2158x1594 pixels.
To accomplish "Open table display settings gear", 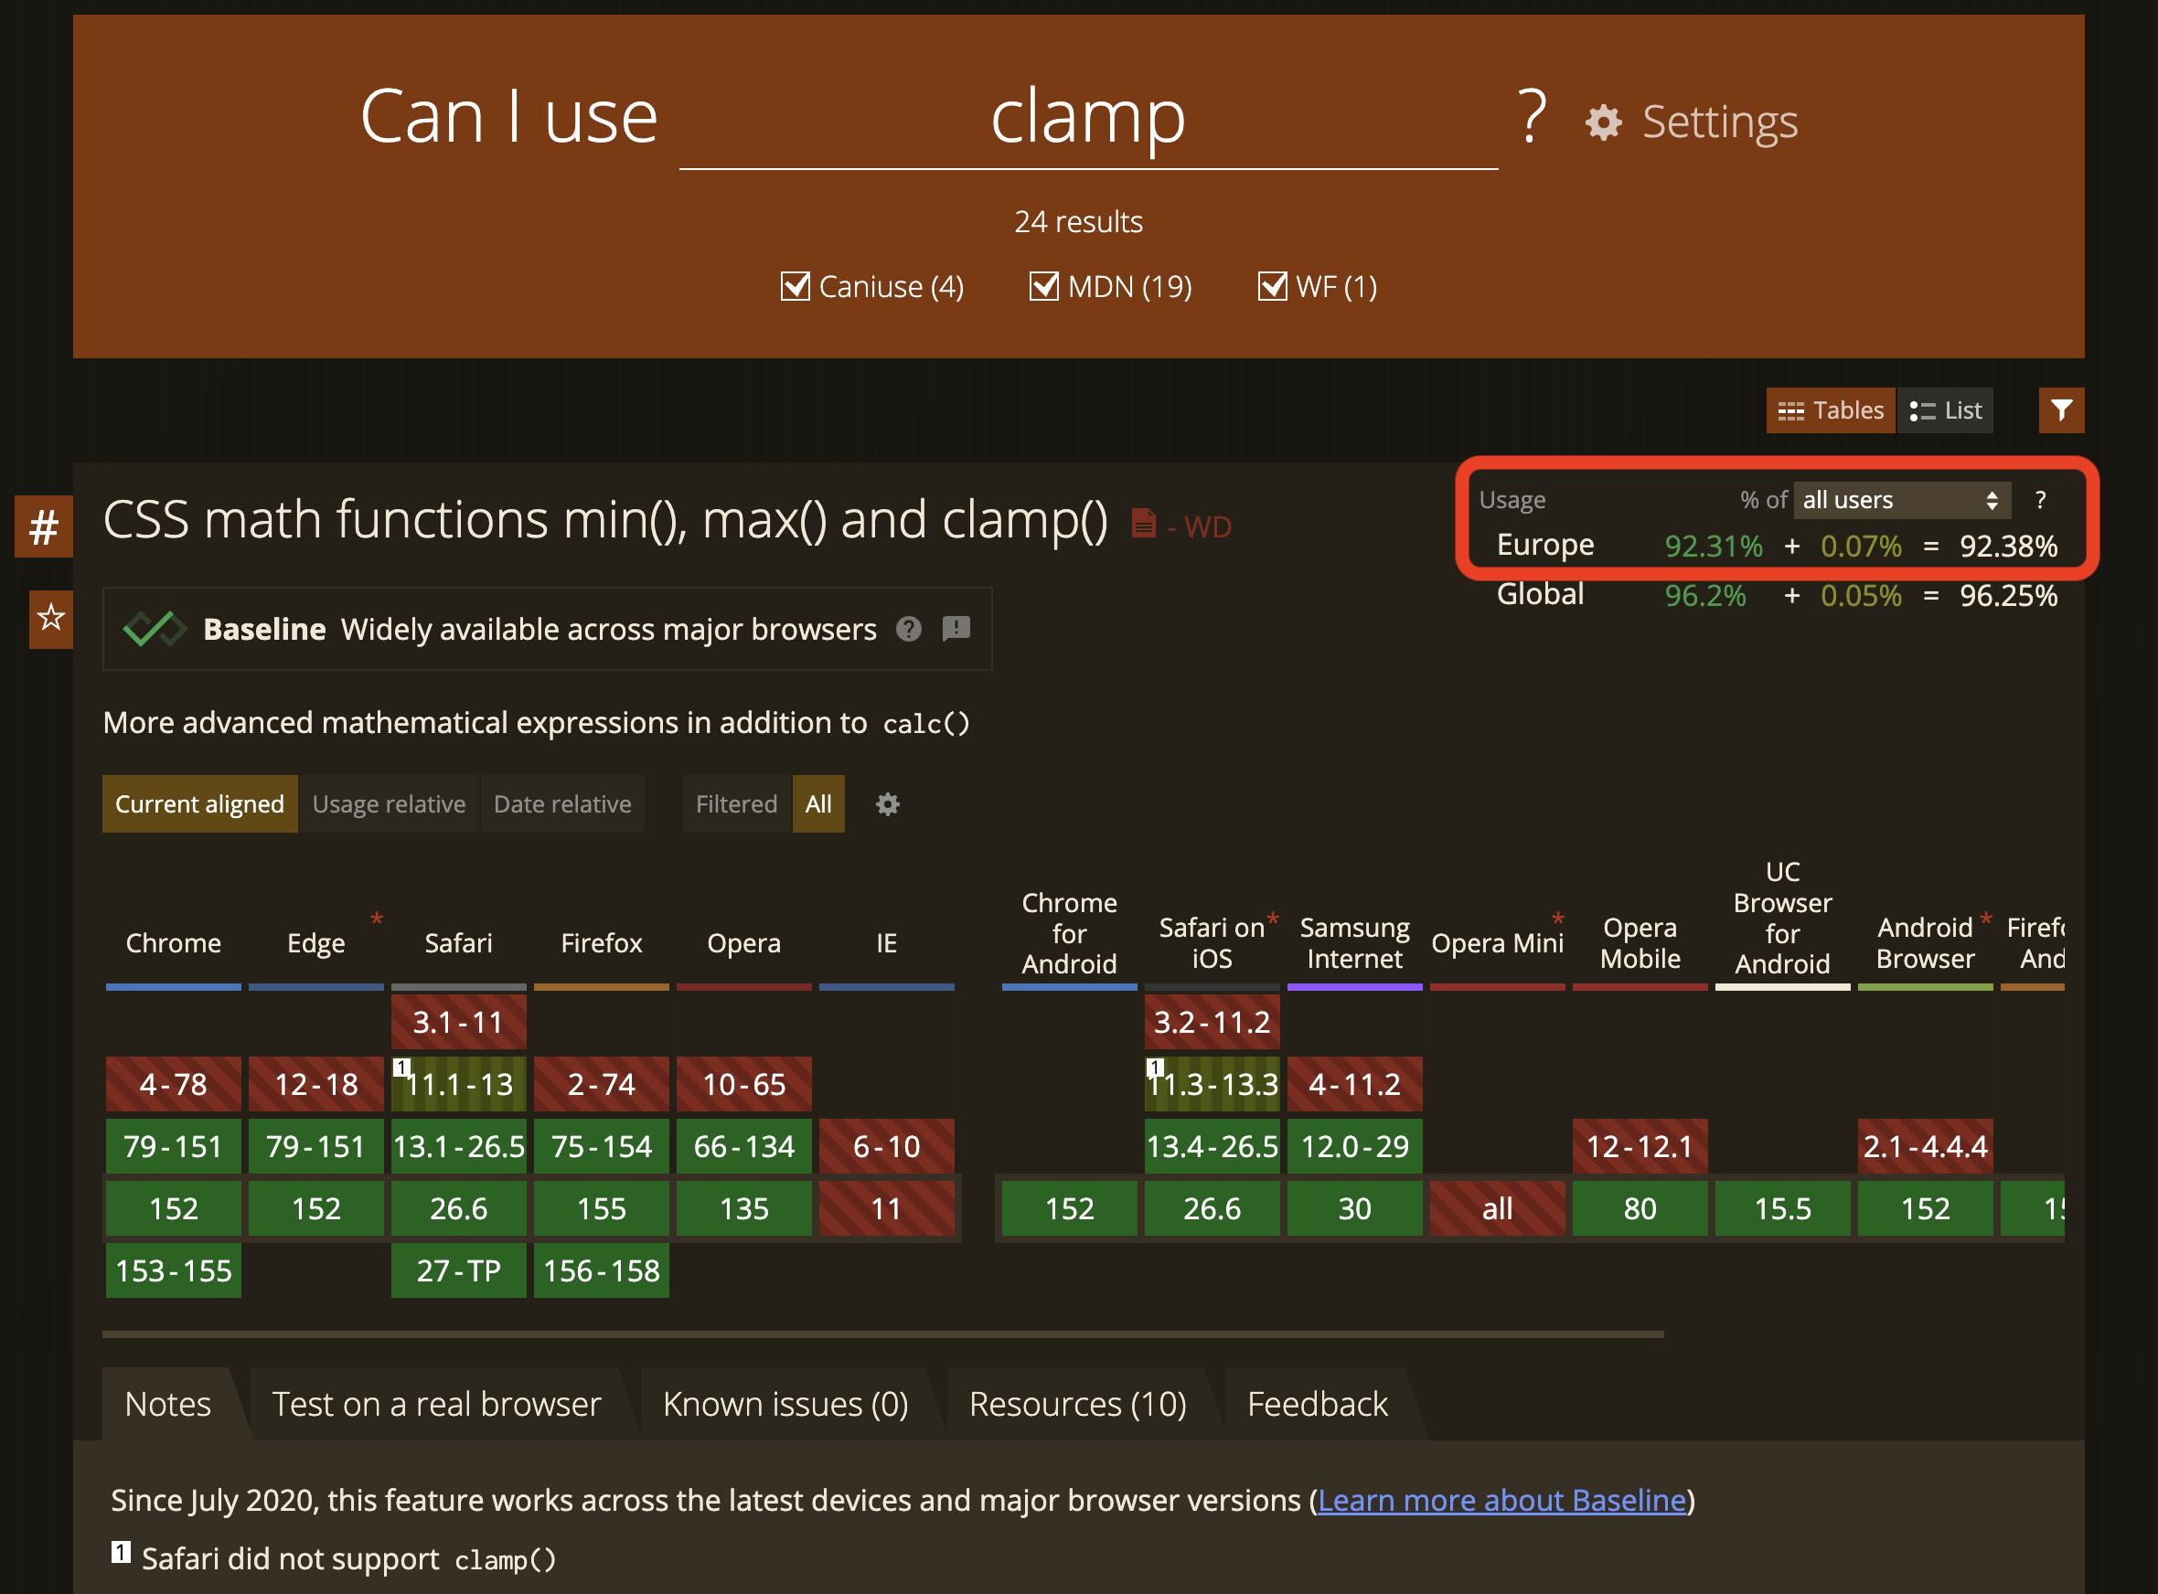I will click(887, 803).
